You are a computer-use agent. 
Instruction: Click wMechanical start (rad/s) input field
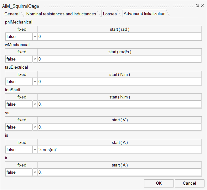click(x=119, y=59)
